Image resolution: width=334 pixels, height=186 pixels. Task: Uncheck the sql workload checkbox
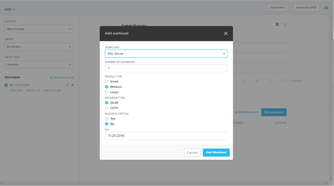6,85
